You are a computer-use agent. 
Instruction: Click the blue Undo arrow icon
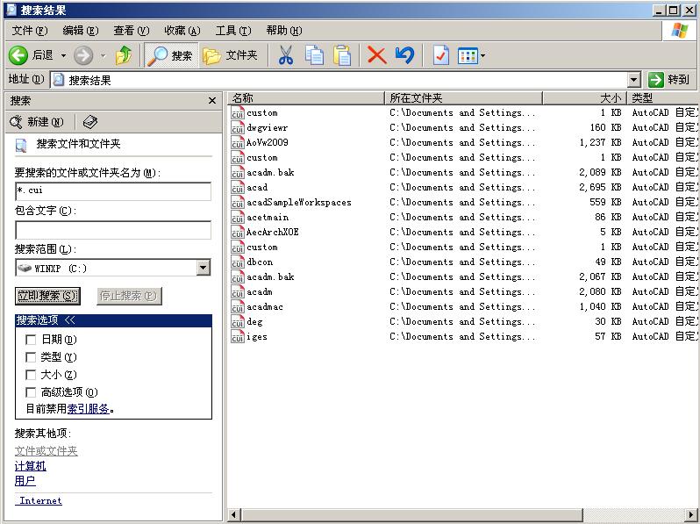405,55
